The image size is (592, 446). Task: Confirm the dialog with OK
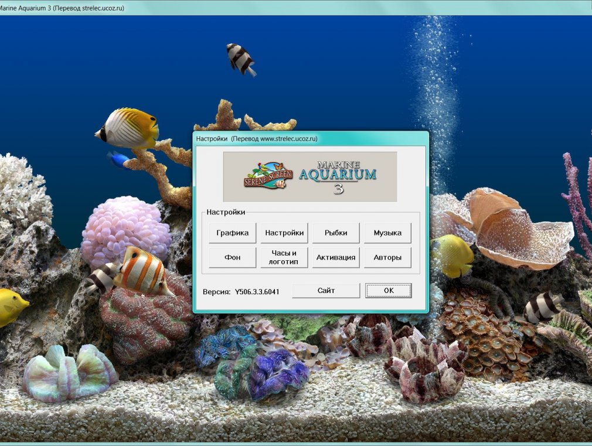point(389,291)
